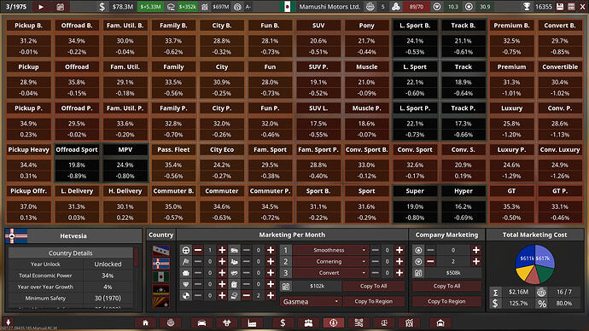Select the green-white flag with red dot in the Country list
Image resolution: width=589 pixels, height=331 pixels.
pos(160,277)
